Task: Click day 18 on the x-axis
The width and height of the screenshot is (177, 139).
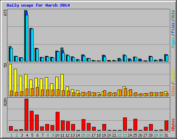Action: (99, 135)
